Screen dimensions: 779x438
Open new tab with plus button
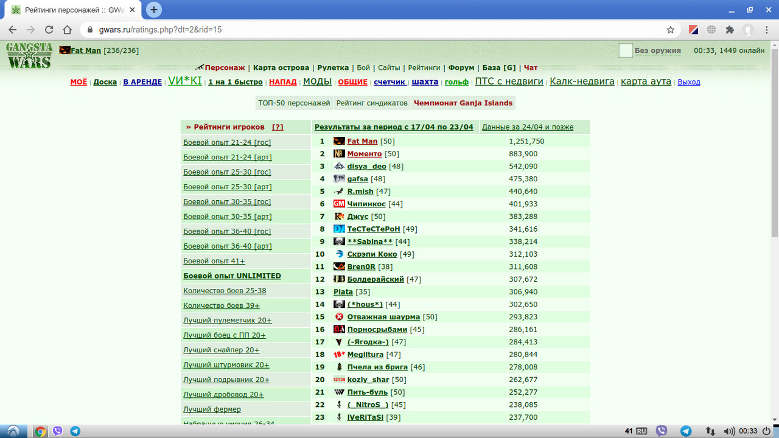tap(154, 9)
